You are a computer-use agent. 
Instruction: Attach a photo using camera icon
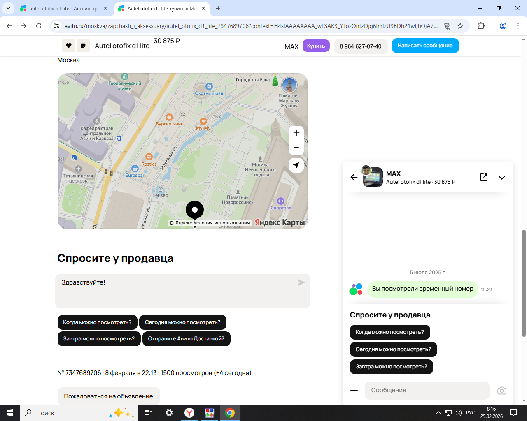point(501,391)
